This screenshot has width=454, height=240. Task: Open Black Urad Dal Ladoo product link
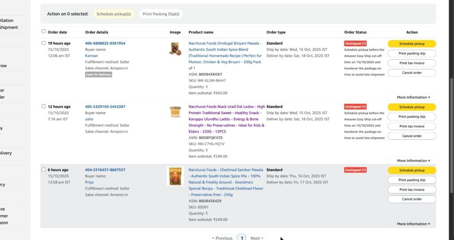click(227, 119)
